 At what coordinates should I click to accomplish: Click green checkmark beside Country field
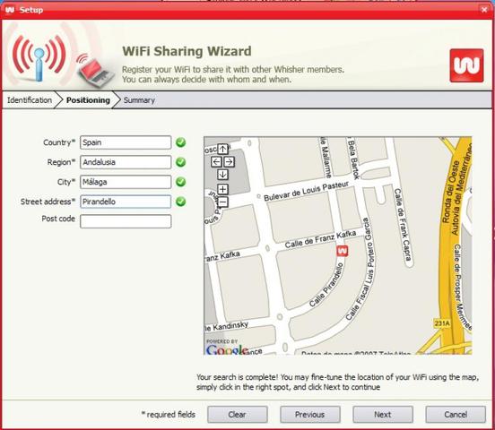(x=181, y=142)
